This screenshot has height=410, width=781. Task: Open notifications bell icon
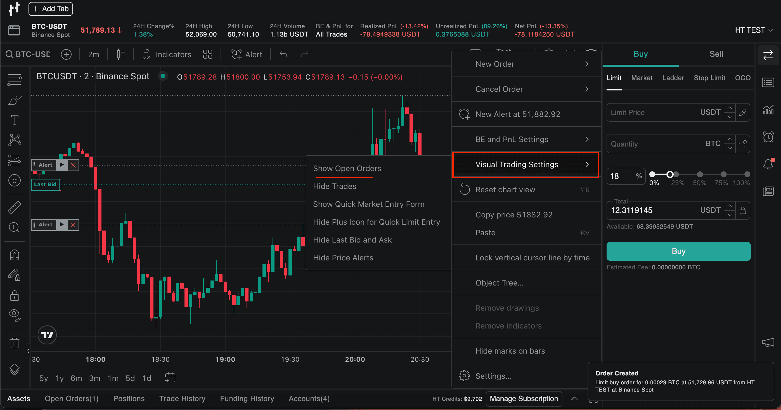[768, 164]
